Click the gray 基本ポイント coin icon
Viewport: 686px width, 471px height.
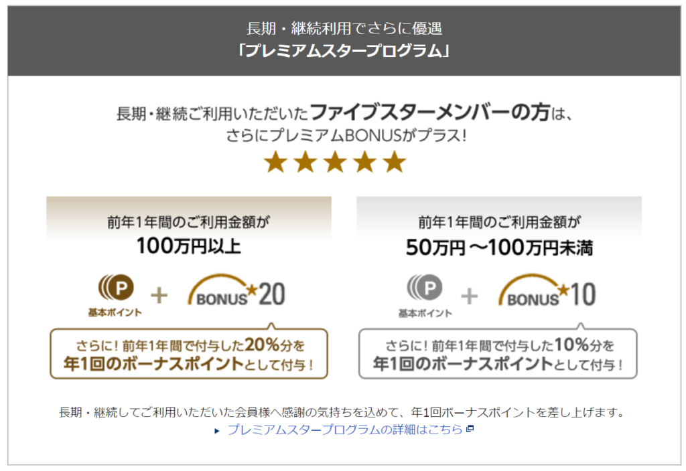coord(425,288)
